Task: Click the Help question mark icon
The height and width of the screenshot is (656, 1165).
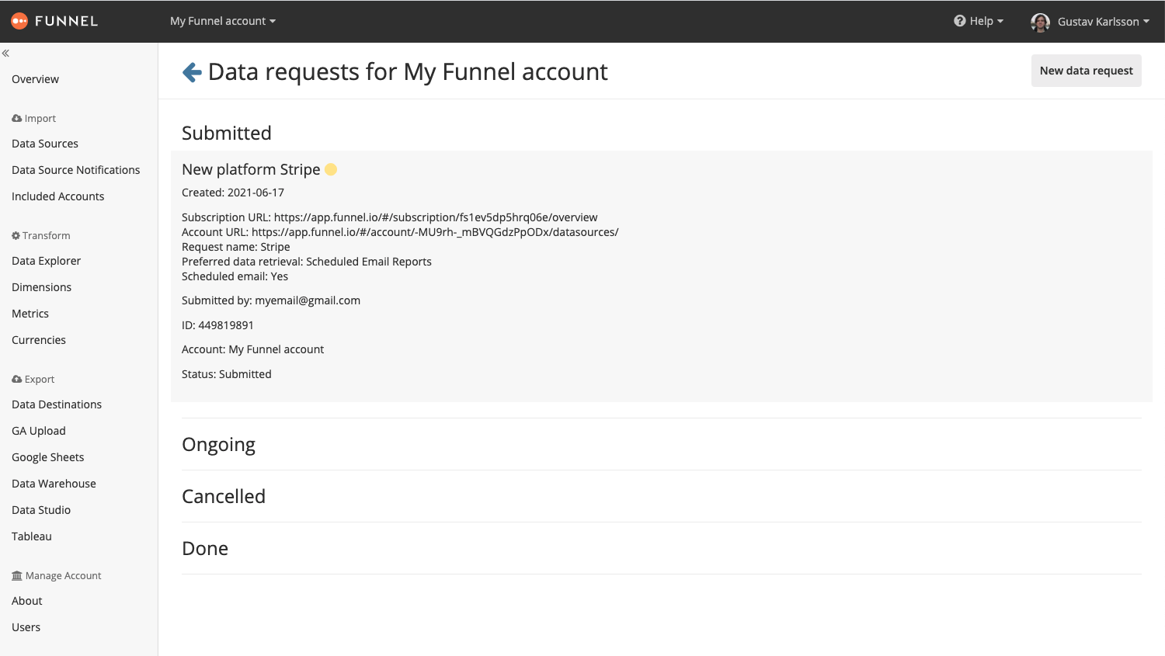Action: 960,21
